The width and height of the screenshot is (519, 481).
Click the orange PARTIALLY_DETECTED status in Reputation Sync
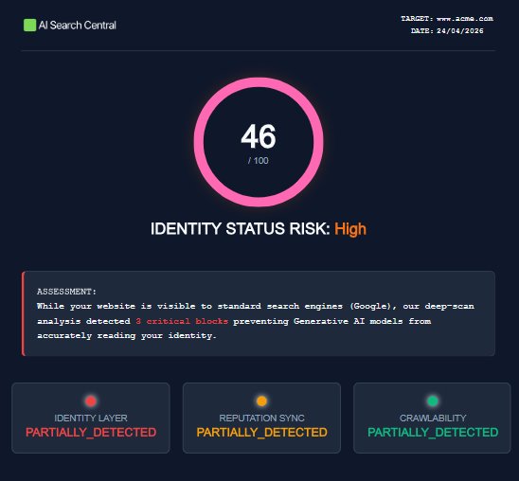[261, 433]
